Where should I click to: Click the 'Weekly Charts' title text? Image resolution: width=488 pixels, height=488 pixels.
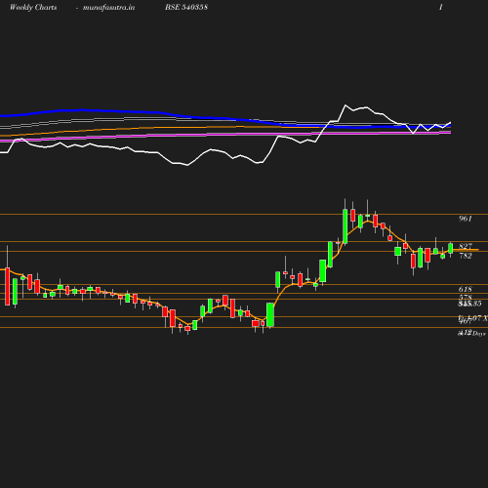(x=33, y=7)
